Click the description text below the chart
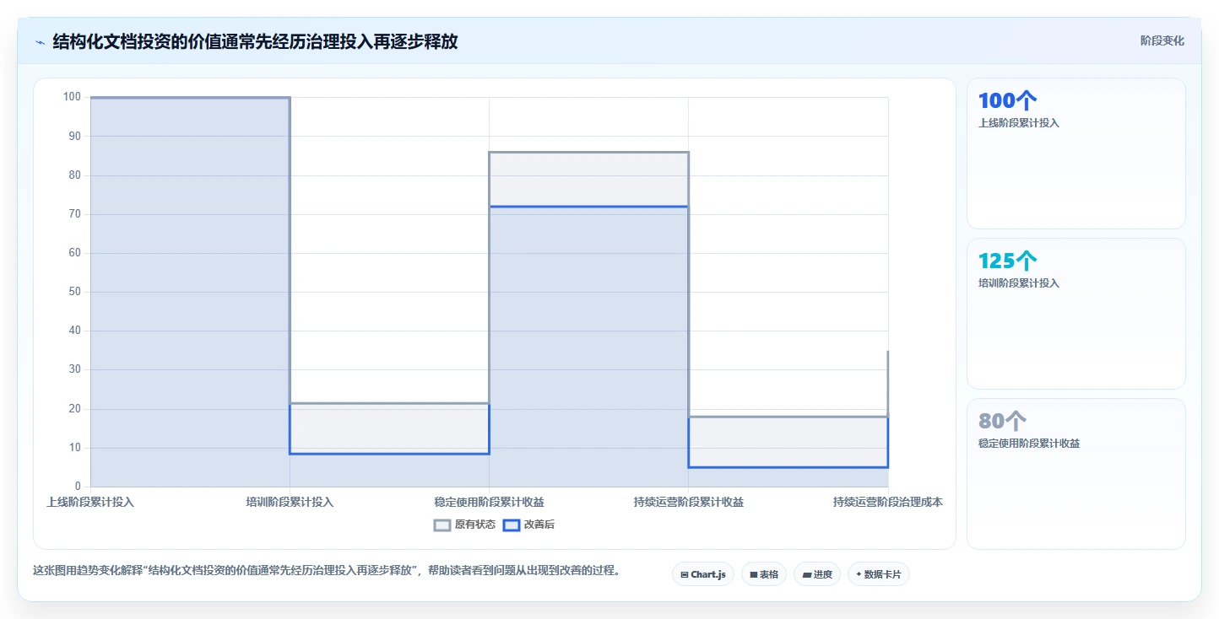The height and width of the screenshot is (619, 1219). [327, 570]
